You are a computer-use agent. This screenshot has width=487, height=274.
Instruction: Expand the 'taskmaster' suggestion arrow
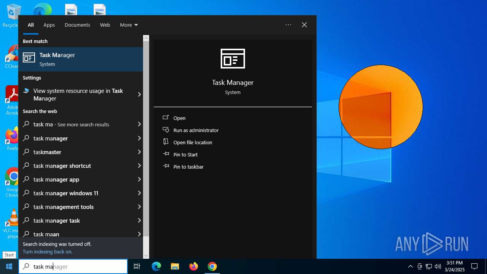point(139,152)
